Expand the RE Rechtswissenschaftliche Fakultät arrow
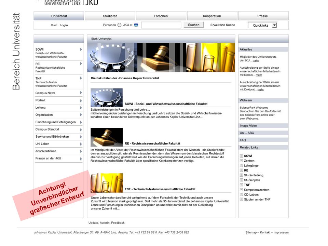Image resolution: width=328 pixels, height=246 pixels. point(81,64)
